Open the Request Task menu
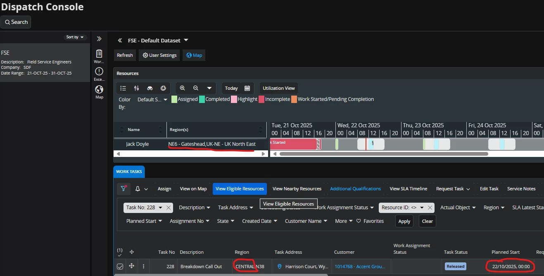The image size is (544, 276). (453, 189)
